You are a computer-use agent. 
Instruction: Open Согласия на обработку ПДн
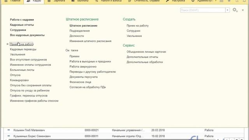pos(88,87)
